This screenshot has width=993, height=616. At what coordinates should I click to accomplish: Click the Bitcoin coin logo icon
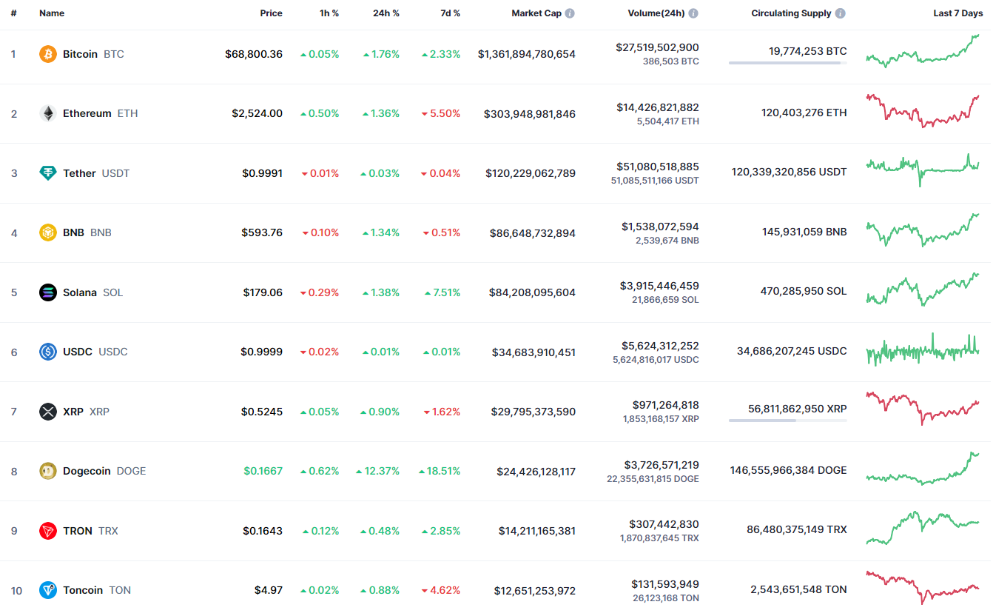pos(48,54)
